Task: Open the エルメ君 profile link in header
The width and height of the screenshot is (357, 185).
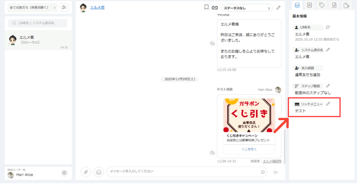Action: tap(97, 7)
